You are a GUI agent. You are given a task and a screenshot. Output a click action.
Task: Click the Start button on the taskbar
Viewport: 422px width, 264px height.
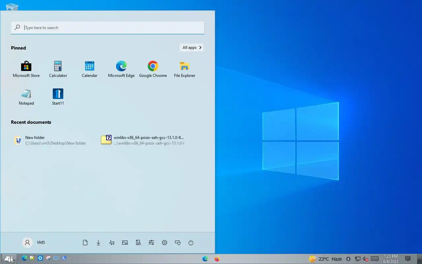click(x=9, y=259)
